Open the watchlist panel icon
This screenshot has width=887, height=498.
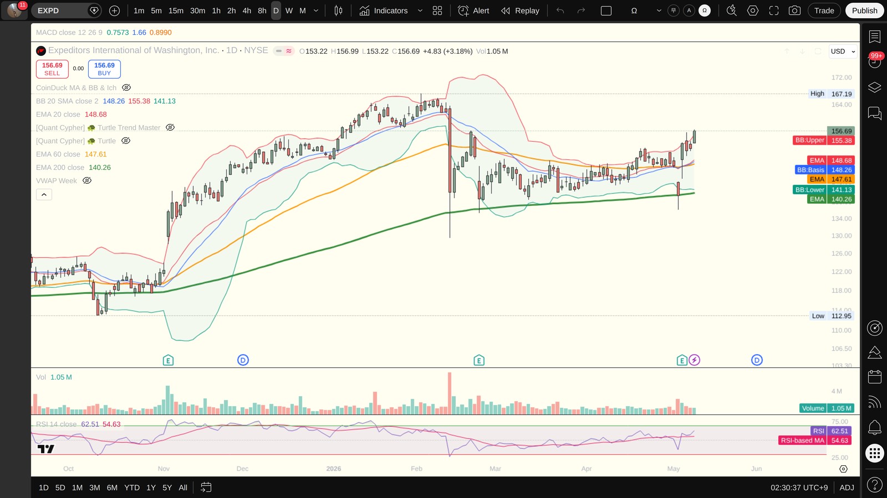pos(874,37)
